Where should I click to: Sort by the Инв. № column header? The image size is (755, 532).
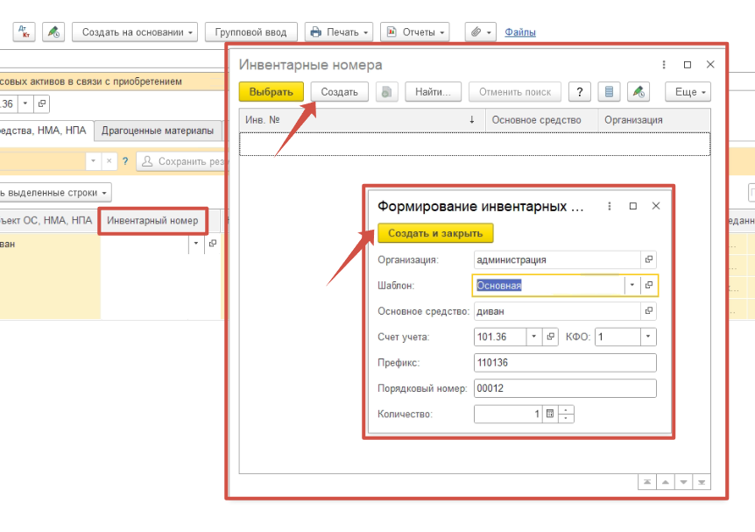pyautogui.click(x=363, y=120)
